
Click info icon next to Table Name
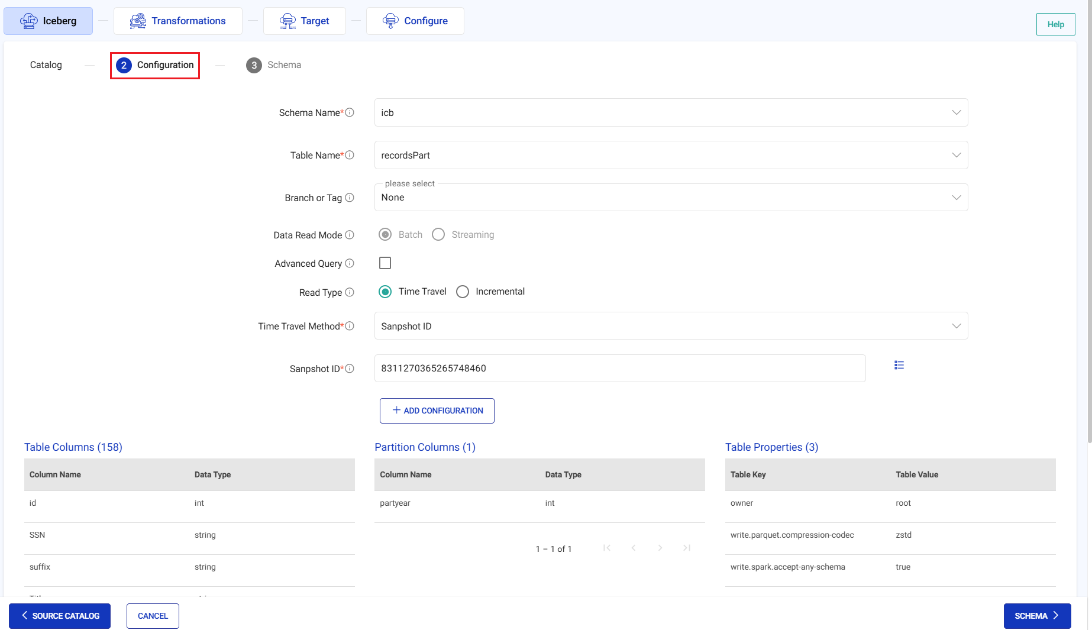pos(350,155)
